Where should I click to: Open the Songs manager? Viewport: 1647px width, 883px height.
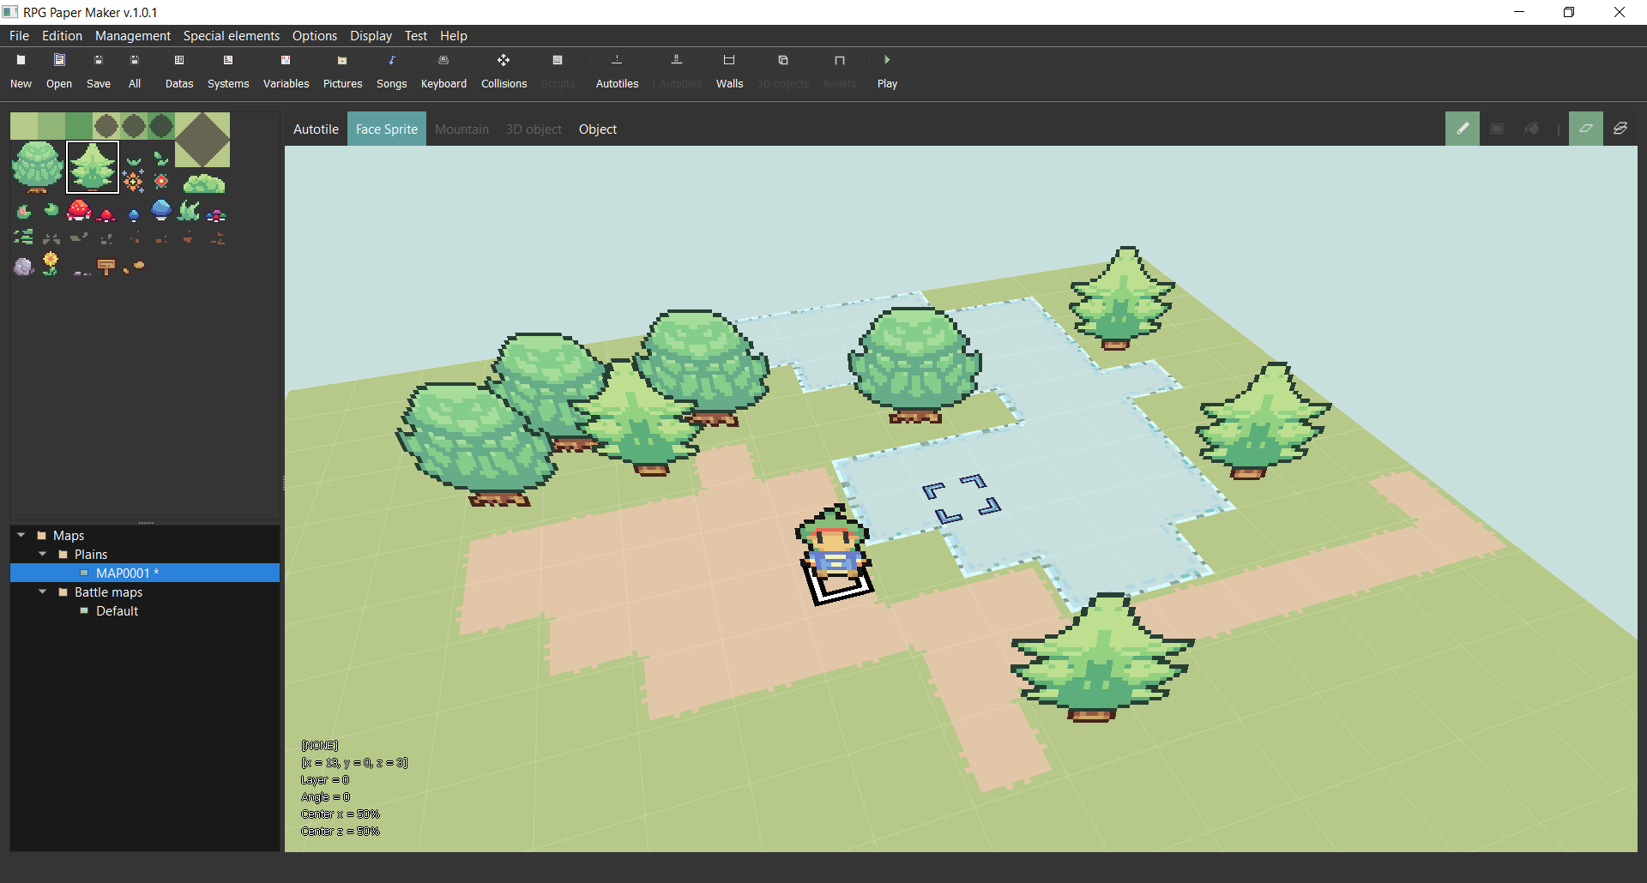coord(391,70)
